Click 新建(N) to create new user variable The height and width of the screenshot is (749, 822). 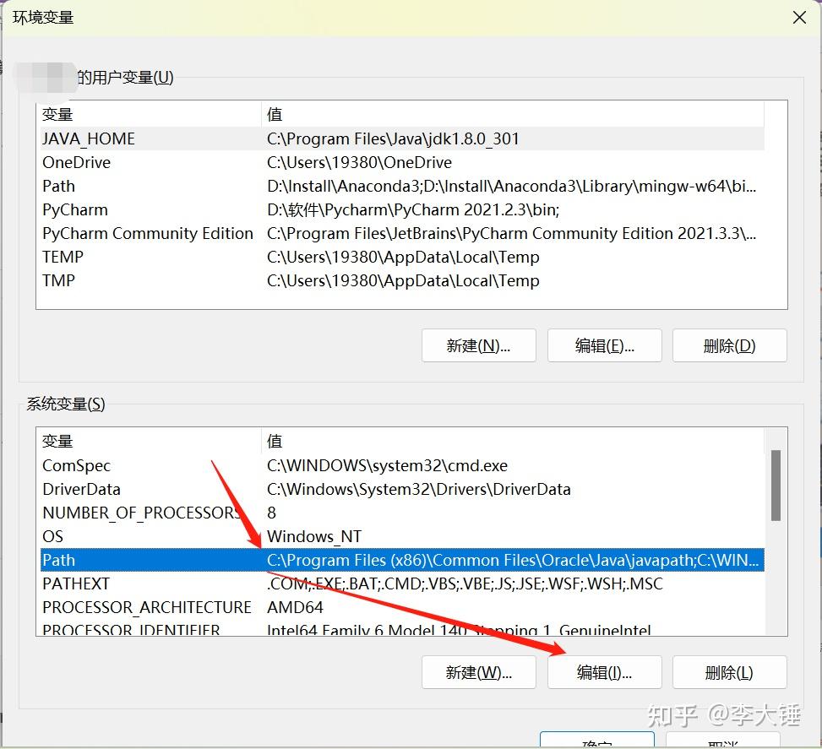pos(478,345)
